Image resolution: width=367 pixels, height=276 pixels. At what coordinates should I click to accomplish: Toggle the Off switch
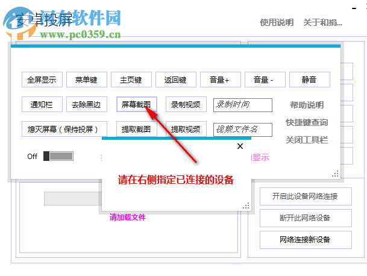click(58, 156)
